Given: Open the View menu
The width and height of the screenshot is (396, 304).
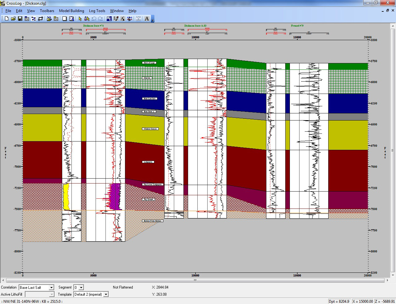Looking at the screenshot, I should click(x=31, y=11).
